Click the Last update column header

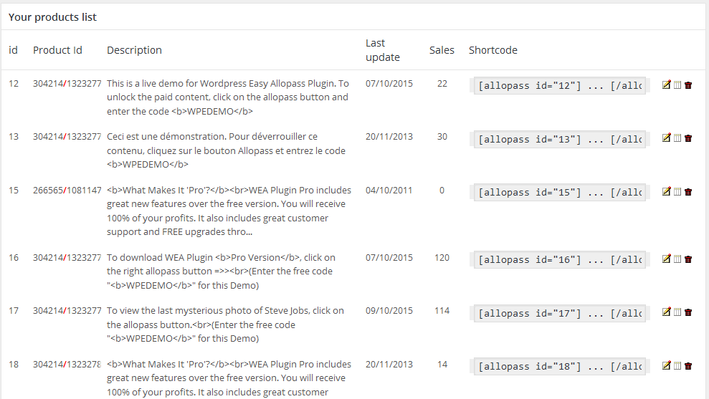pyautogui.click(x=383, y=50)
